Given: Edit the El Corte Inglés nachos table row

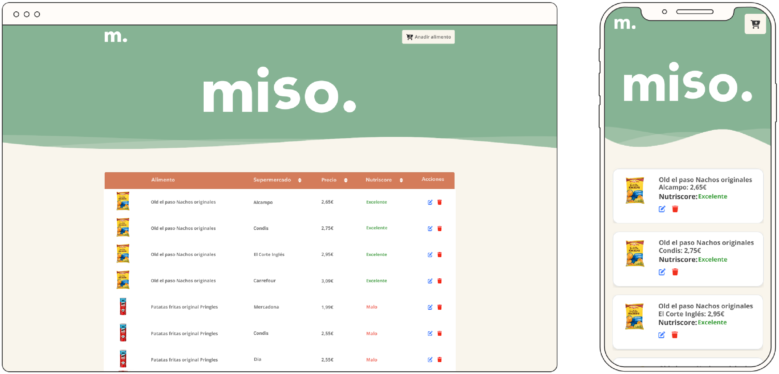Looking at the screenshot, I should pyautogui.click(x=430, y=255).
